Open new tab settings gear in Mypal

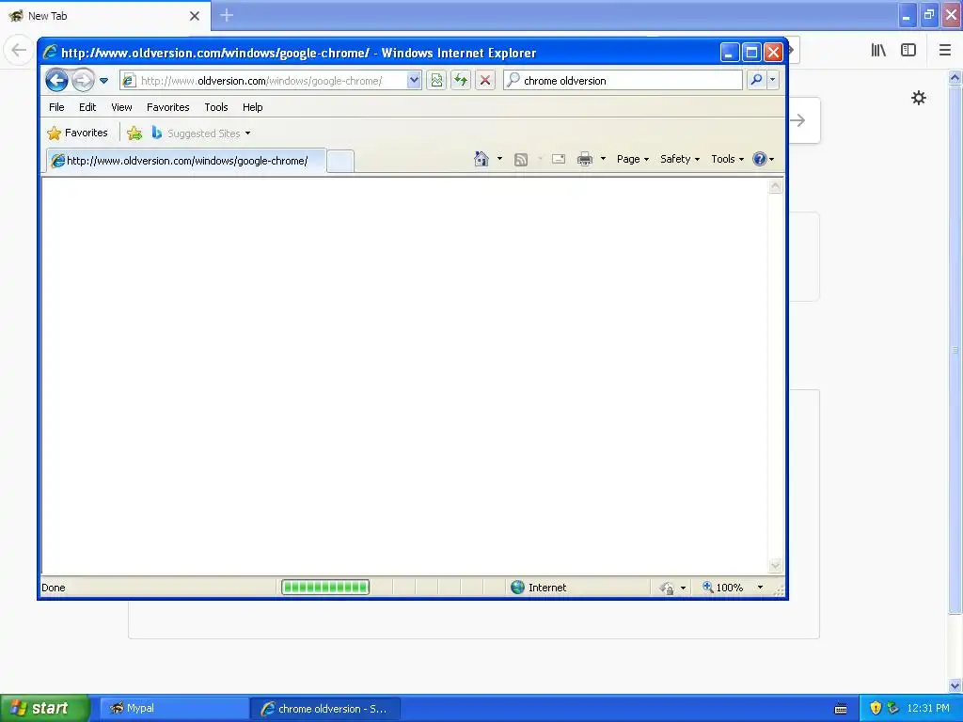pyautogui.click(x=918, y=98)
